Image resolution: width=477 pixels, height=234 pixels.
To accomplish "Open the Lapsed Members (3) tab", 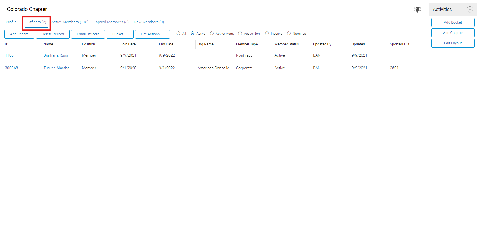I will pos(111,22).
